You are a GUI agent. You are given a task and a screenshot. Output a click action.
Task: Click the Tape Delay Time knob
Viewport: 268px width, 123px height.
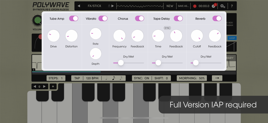(158, 36)
